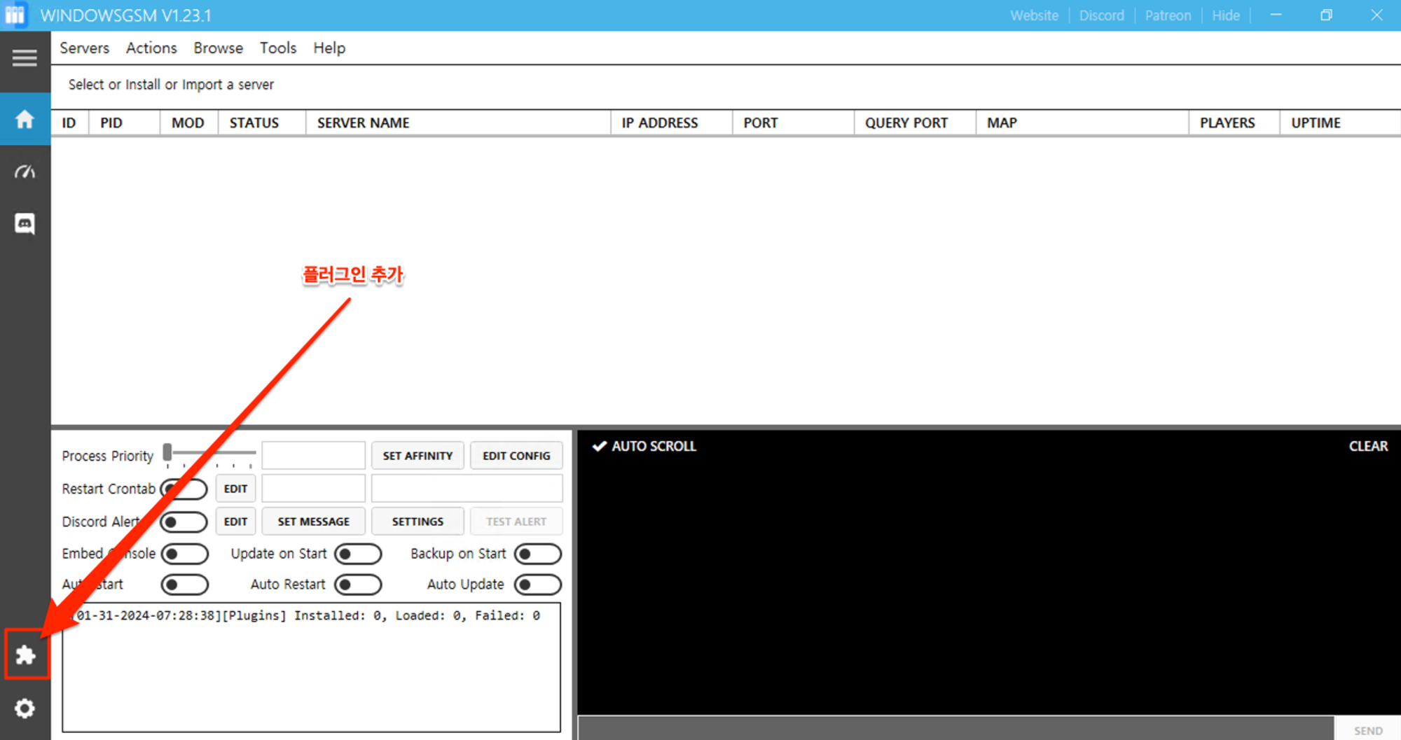Click the wide crontab description field
The height and width of the screenshot is (740, 1401).
467,488
